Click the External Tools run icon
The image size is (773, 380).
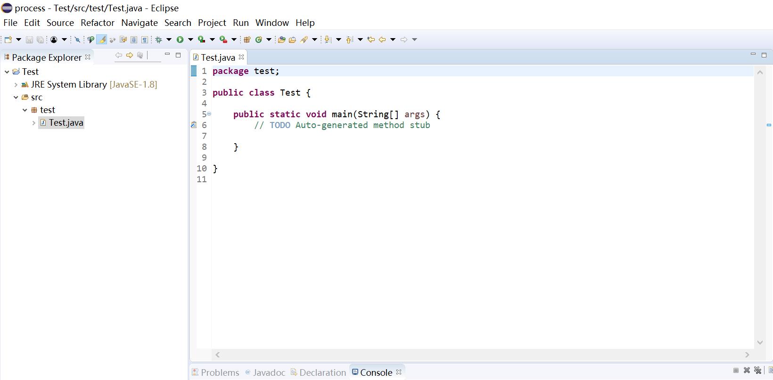(223, 40)
